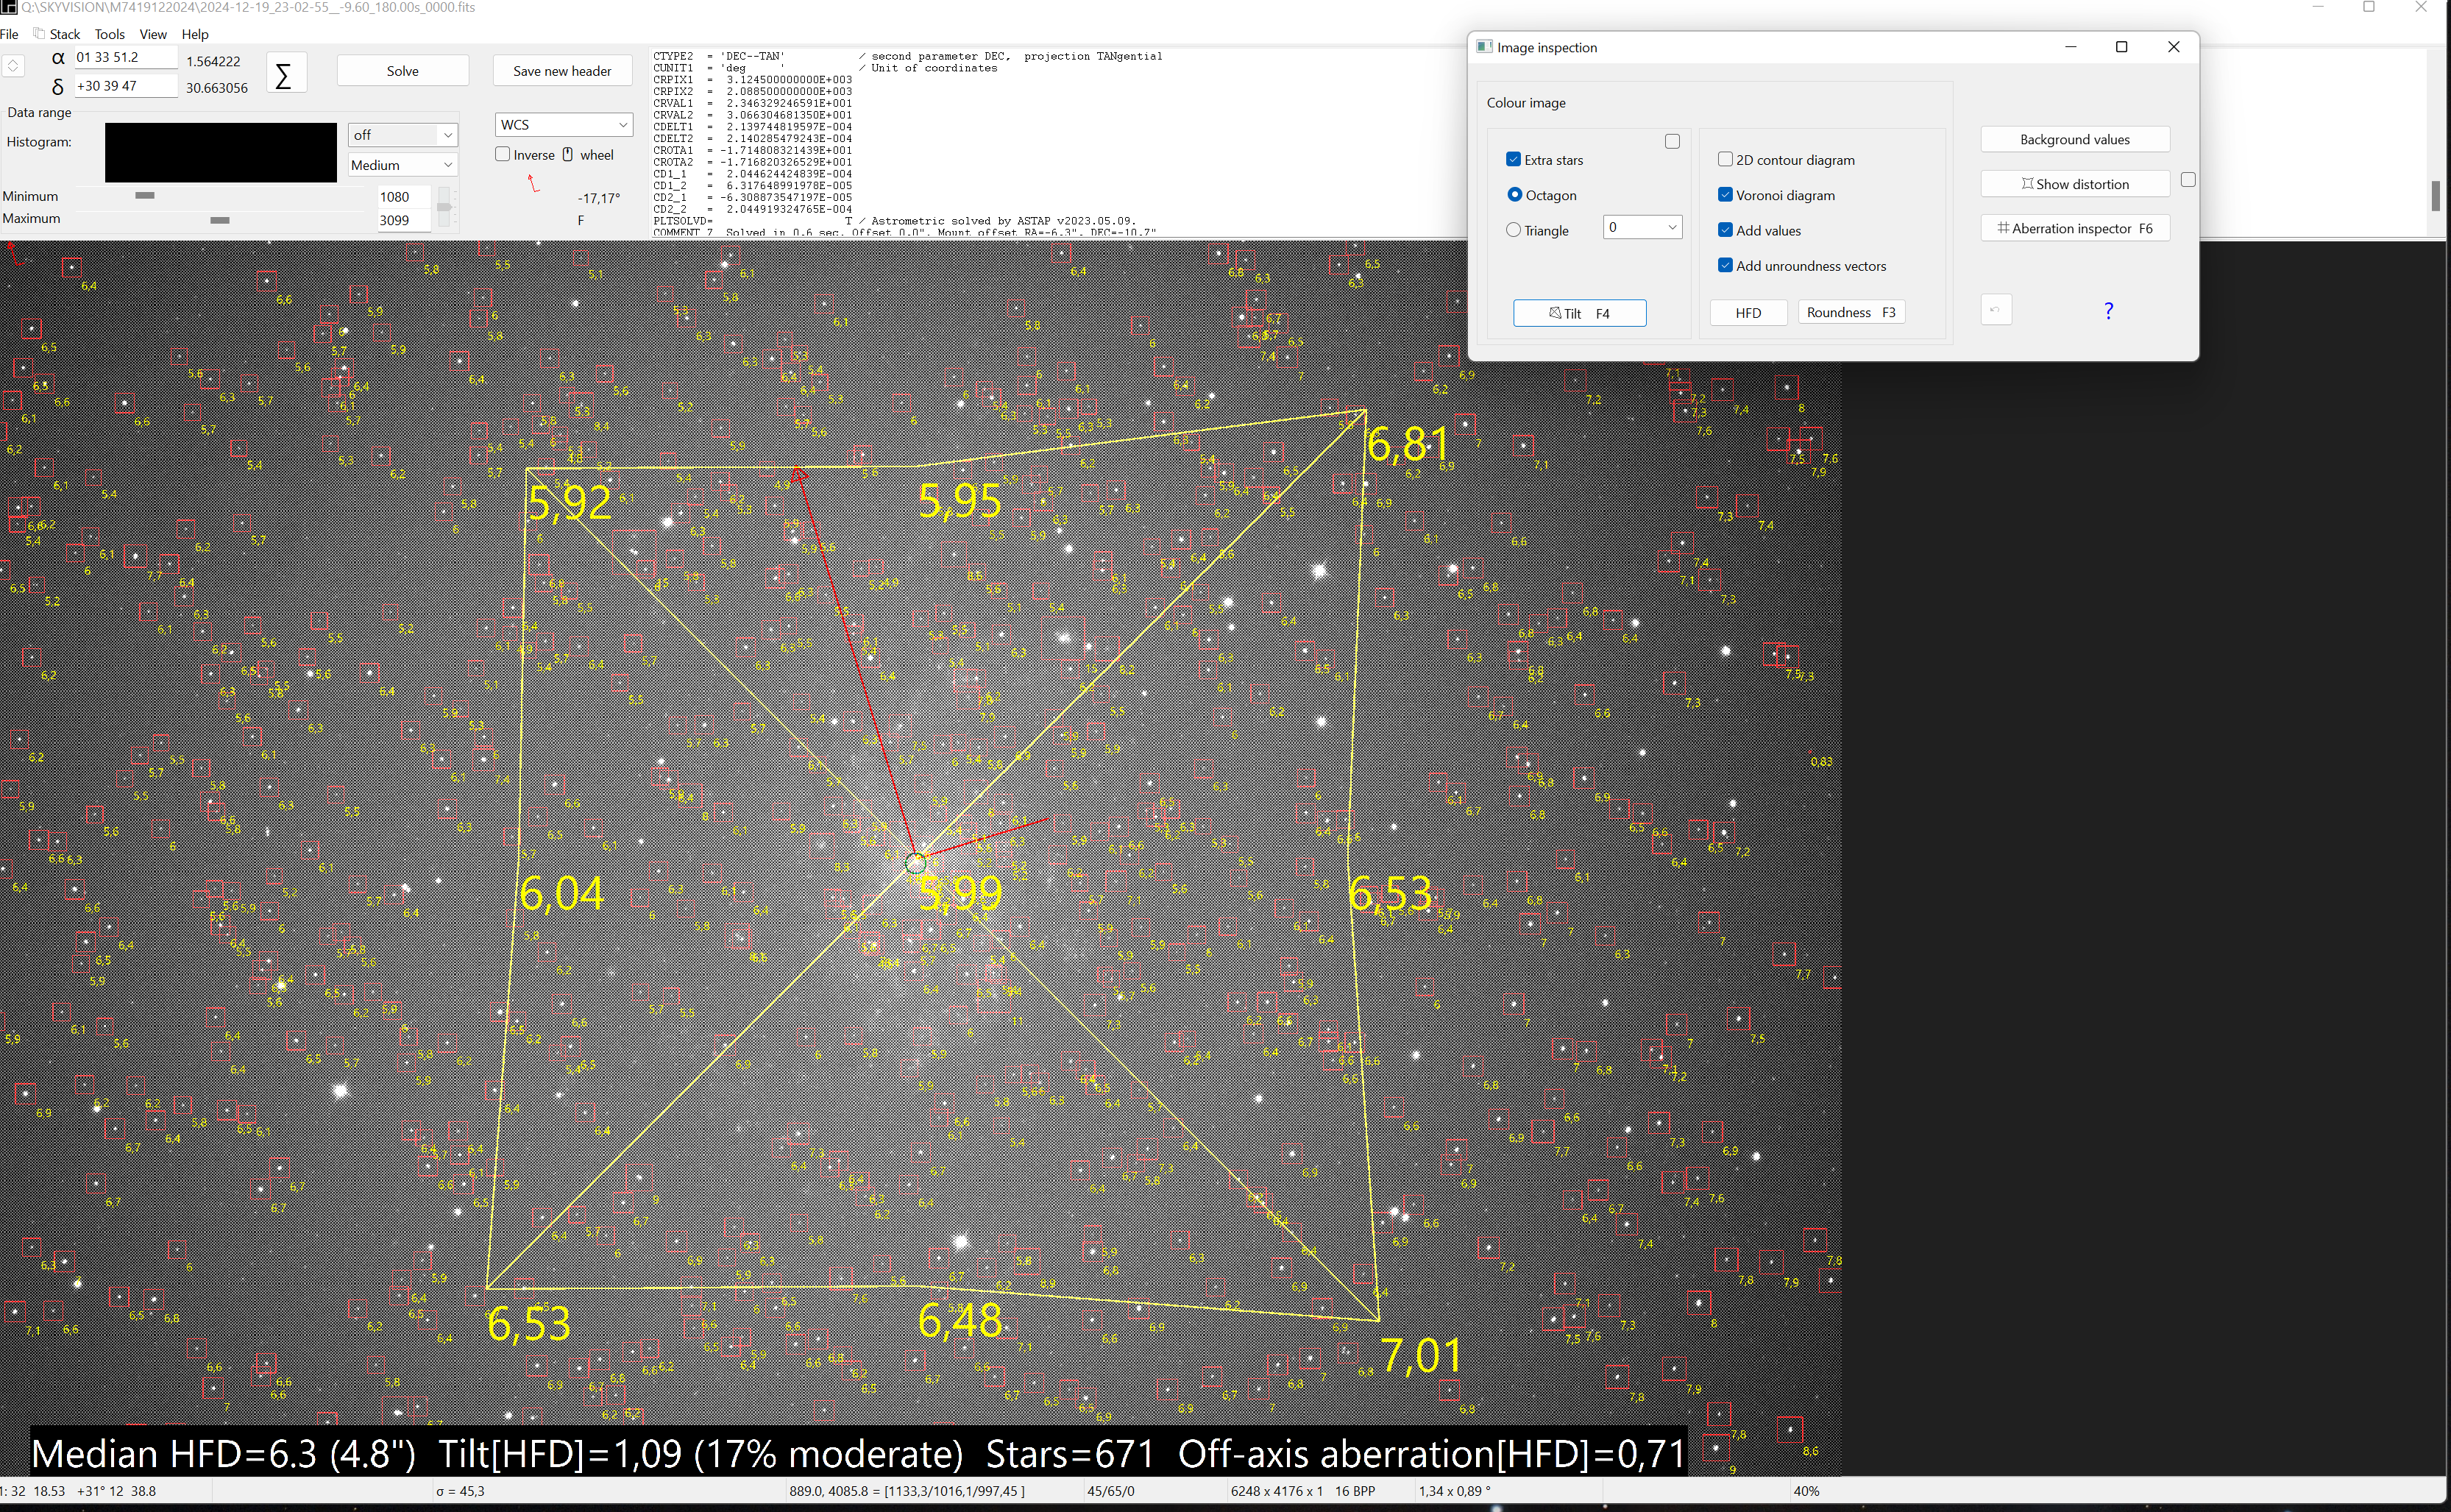Expand the Medium stretch dropdown
Viewport: 2451px width, 1512px height.
click(x=402, y=165)
